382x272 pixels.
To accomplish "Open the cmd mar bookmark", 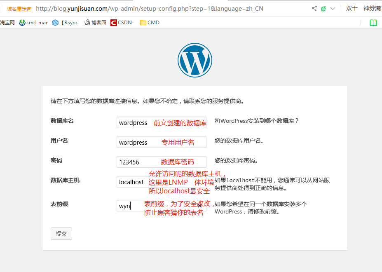I will 33,23.
